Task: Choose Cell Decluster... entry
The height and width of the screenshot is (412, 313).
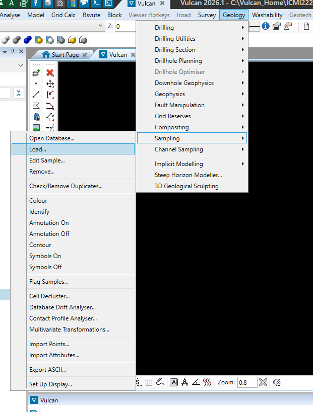Action: [73, 296]
